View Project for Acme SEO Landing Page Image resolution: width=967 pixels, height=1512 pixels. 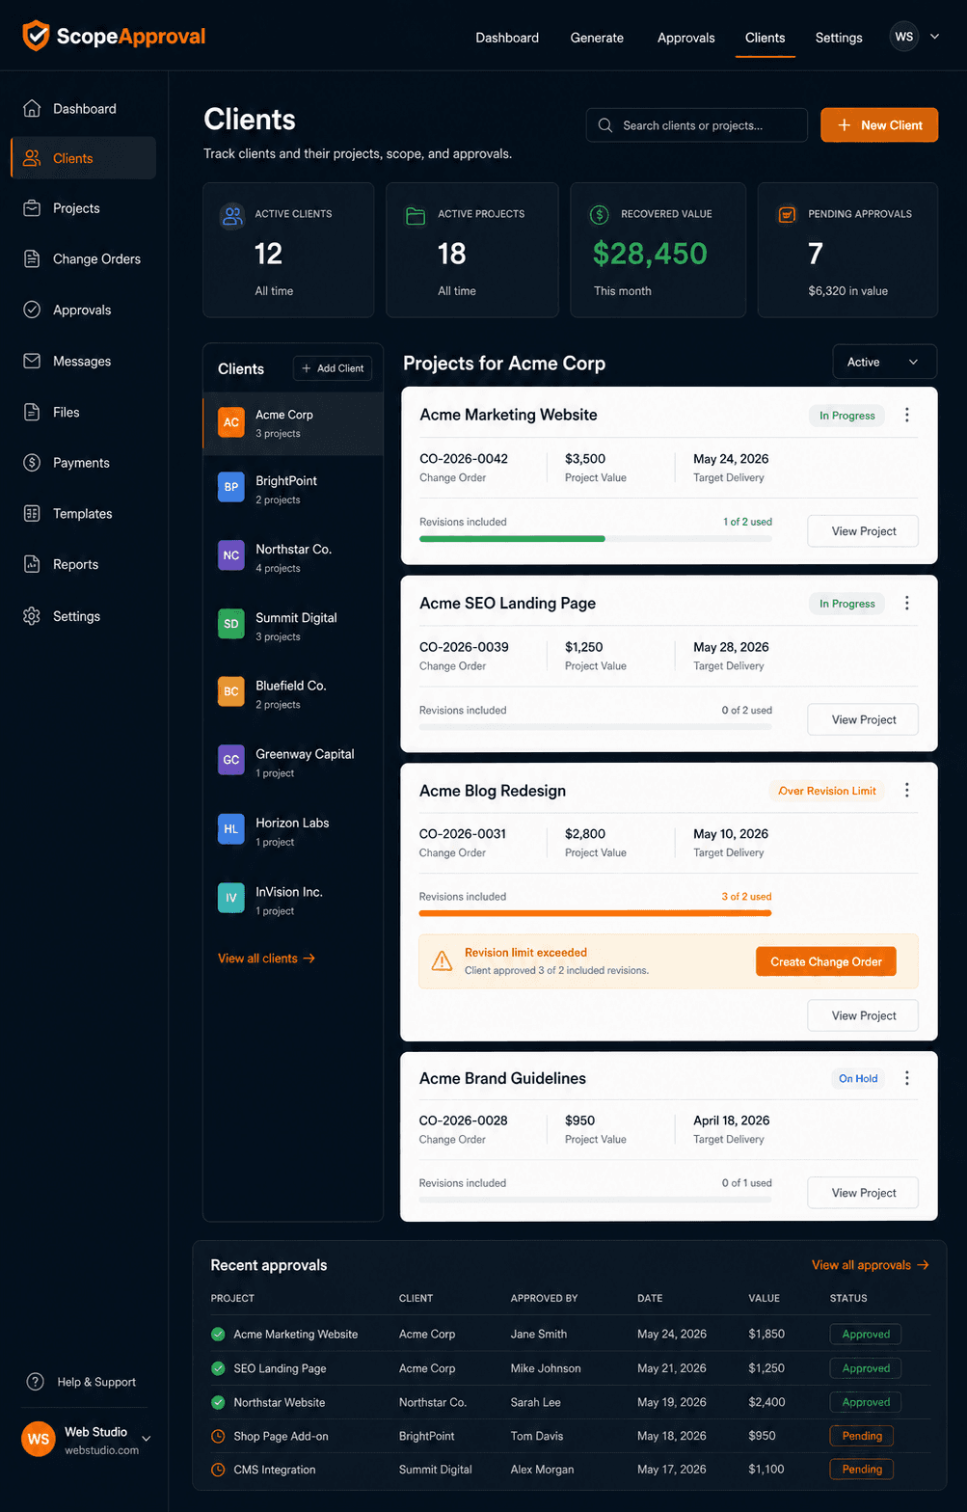click(863, 719)
